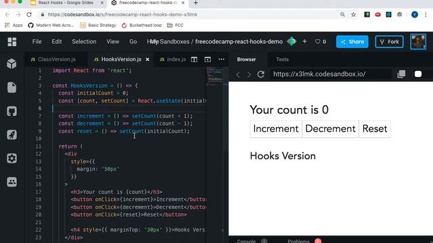Open the editor more options ellipsis
Screen dimensions: 433x243
(x=221, y=59)
